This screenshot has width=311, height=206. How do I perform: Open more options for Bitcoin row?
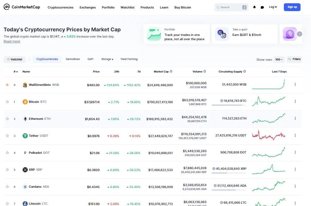pos(295,102)
